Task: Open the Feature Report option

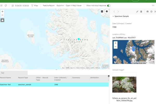Action: click(49, 5)
